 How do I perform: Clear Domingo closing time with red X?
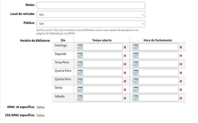(x=181, y=47)
